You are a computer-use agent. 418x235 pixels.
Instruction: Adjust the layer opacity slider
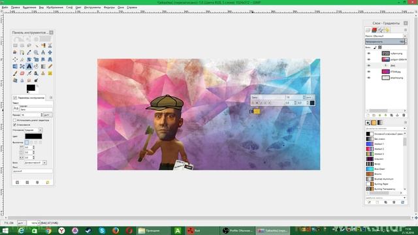[385, 42]
